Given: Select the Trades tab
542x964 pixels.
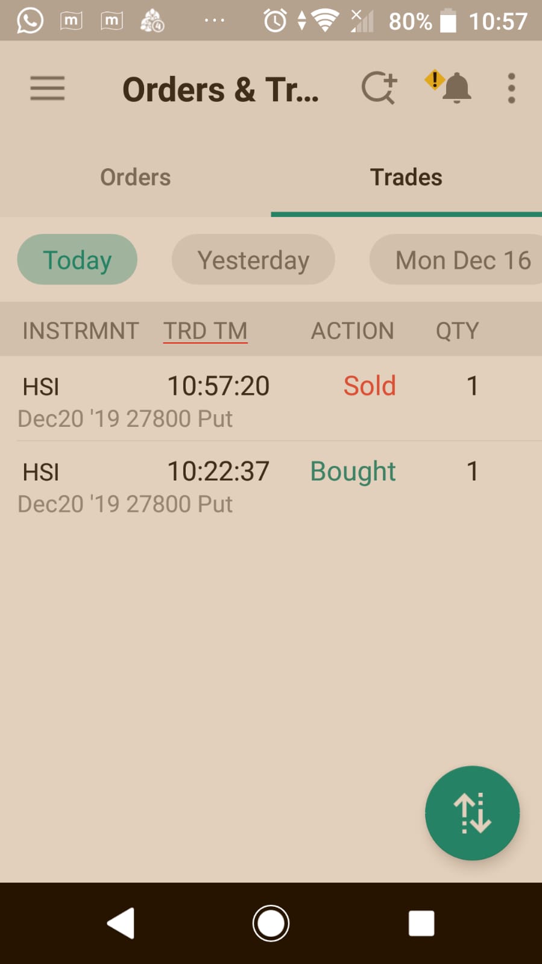Looking at the screenshot, I should click(406, 177).
